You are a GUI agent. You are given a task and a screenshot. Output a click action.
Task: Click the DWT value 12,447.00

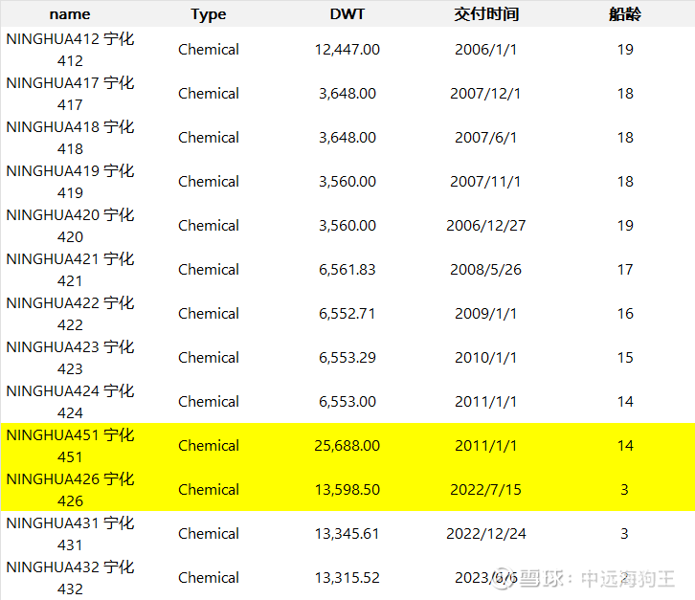[x=347, y=50]
